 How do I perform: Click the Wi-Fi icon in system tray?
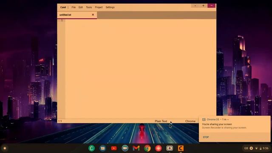pos(256,148)
